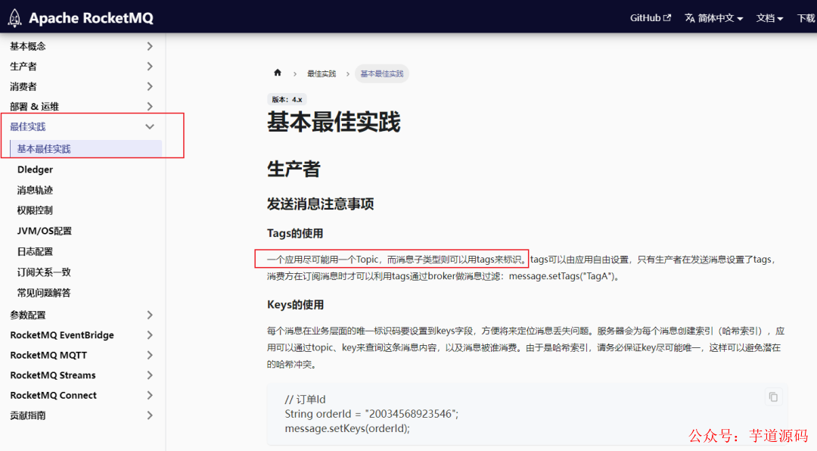Open the 文档 dropdown menu
Screen dimensions: 817x451
click(769, 17)
